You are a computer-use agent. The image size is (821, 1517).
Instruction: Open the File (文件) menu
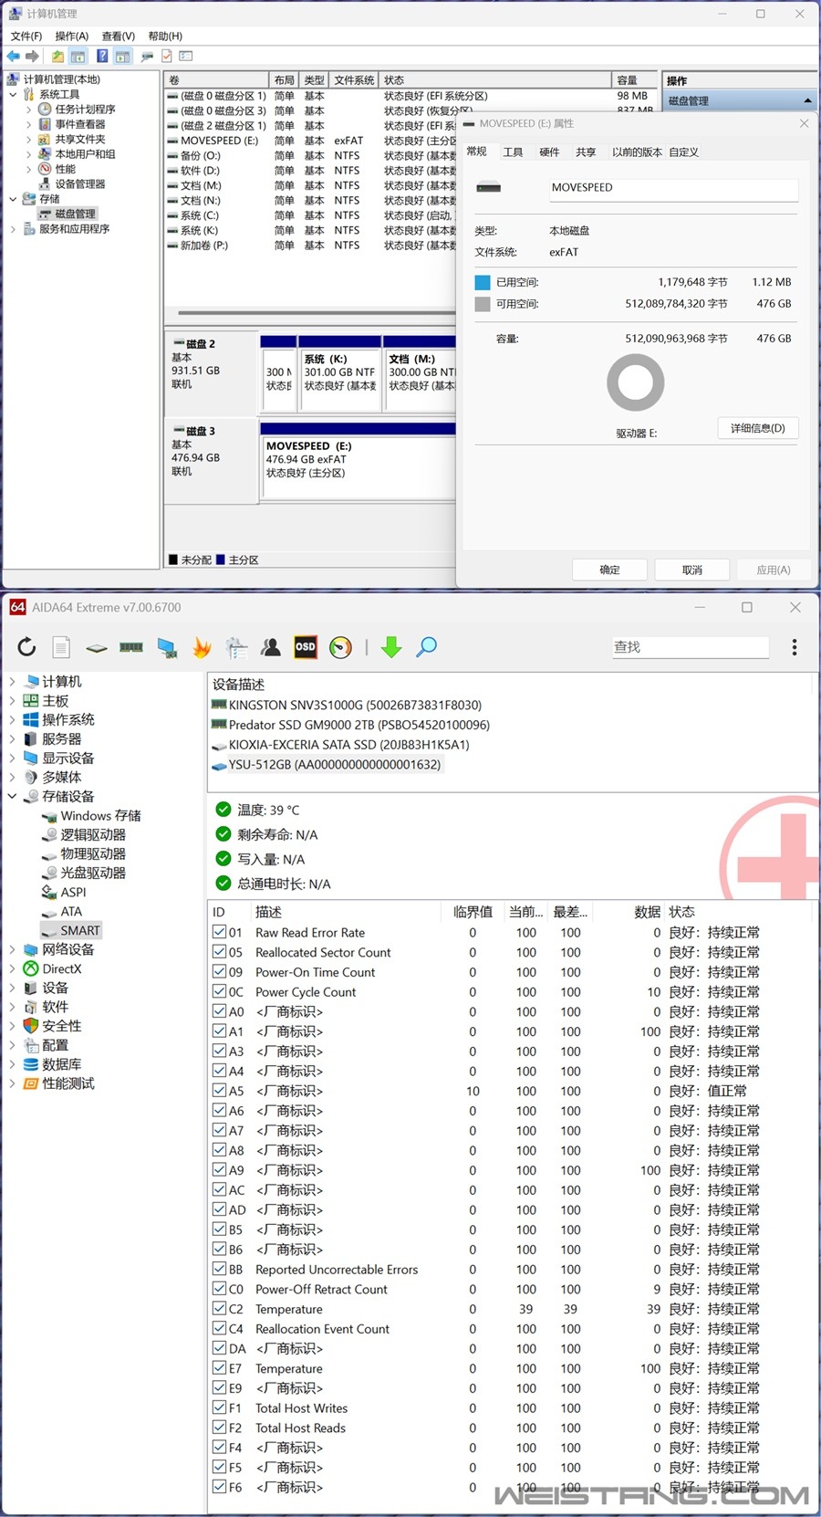[x=26, y=36]
